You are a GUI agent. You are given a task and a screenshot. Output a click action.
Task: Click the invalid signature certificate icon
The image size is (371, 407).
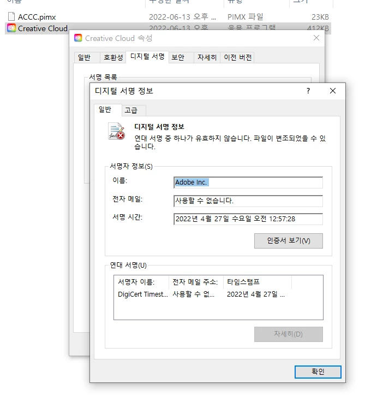pos(116,131)
